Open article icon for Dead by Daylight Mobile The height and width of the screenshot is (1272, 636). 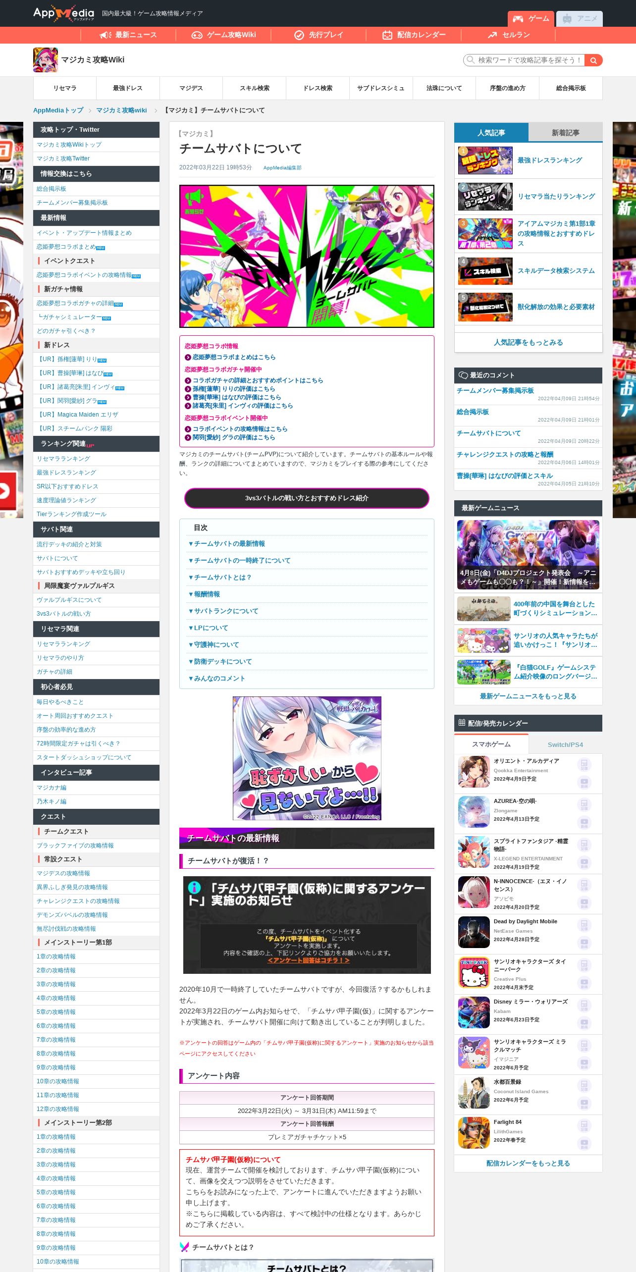[x=584, y=925]
